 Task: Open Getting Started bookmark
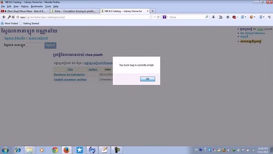[x=29, y=23]
